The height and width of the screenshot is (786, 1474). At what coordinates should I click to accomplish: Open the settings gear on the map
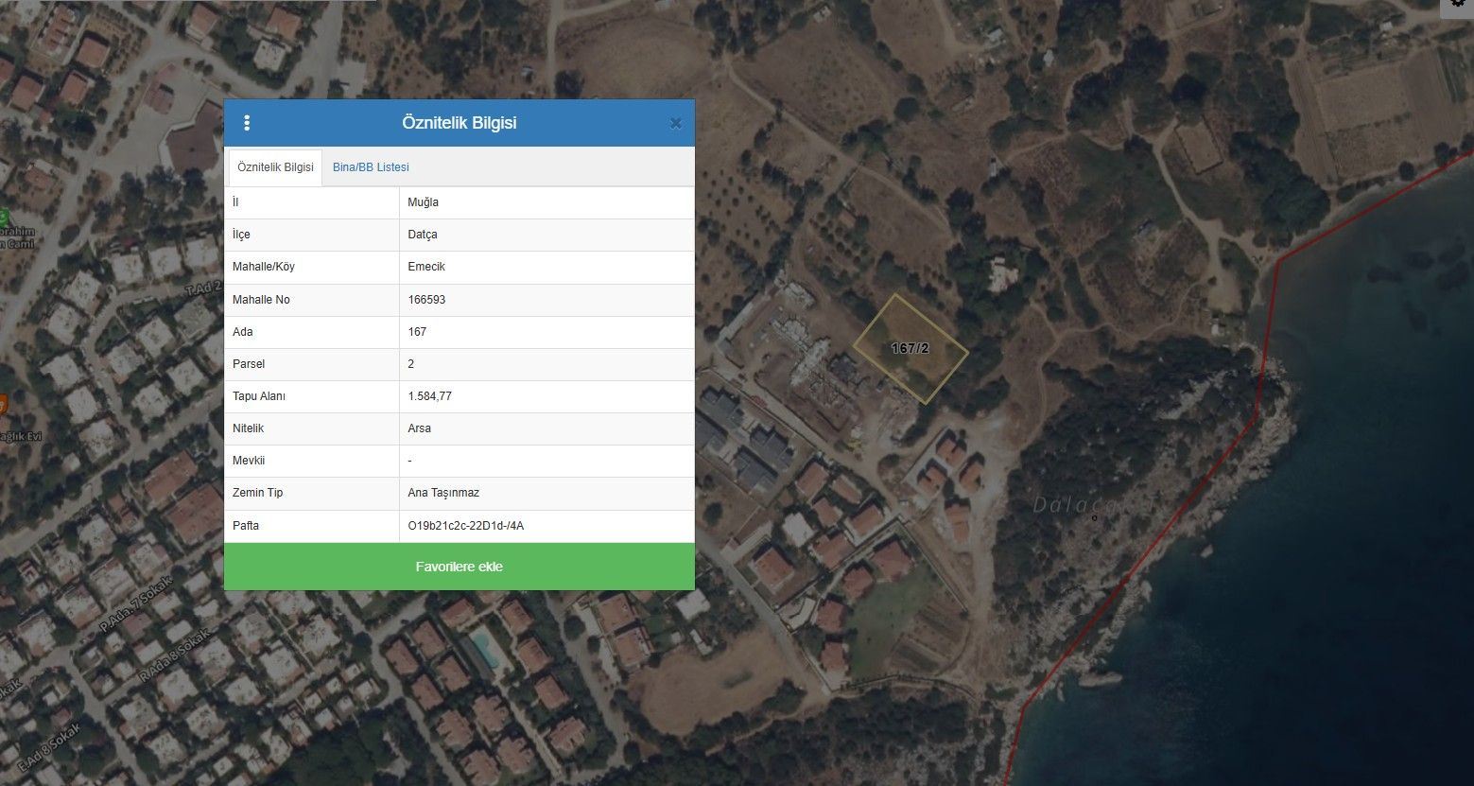[1457, 5]
